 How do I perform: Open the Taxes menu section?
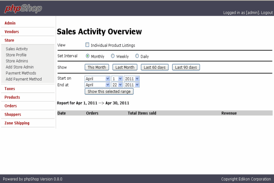tap(10, 89)
